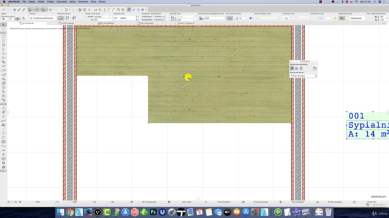Click the Opcje menu
This screenshot has height=218, width=389.
point(72,2)
